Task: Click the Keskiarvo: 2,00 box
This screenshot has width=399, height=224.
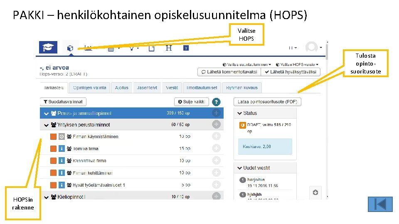Action: (265, 146)
